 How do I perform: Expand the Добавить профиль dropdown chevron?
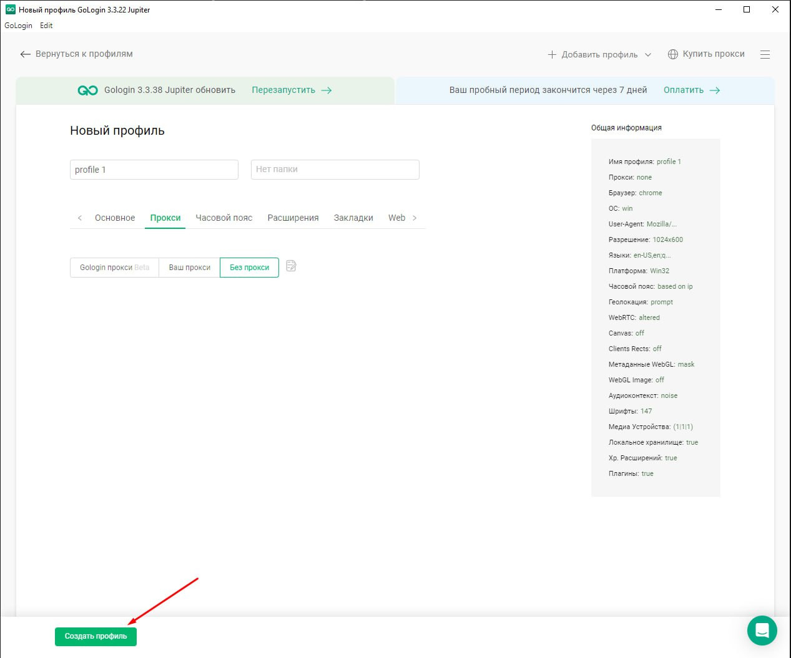pos(648,55)
